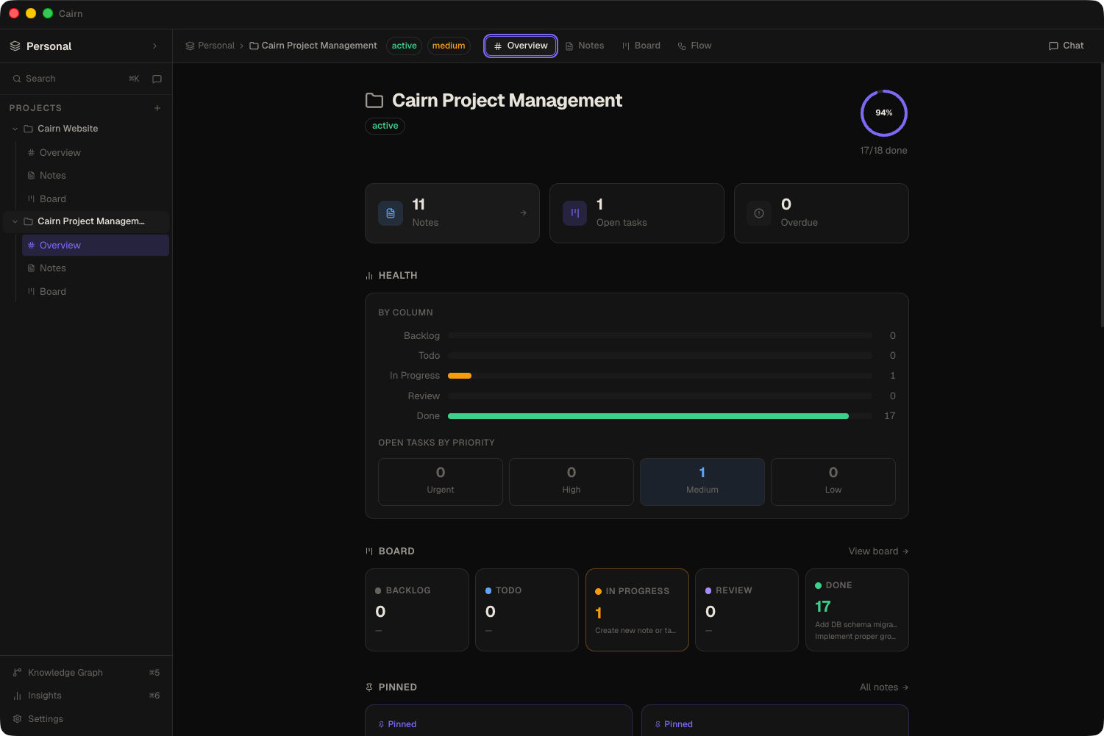Open the chat bubble icon next to Search
This screenshot has height=736, width=1104.
tap(157, 79)
